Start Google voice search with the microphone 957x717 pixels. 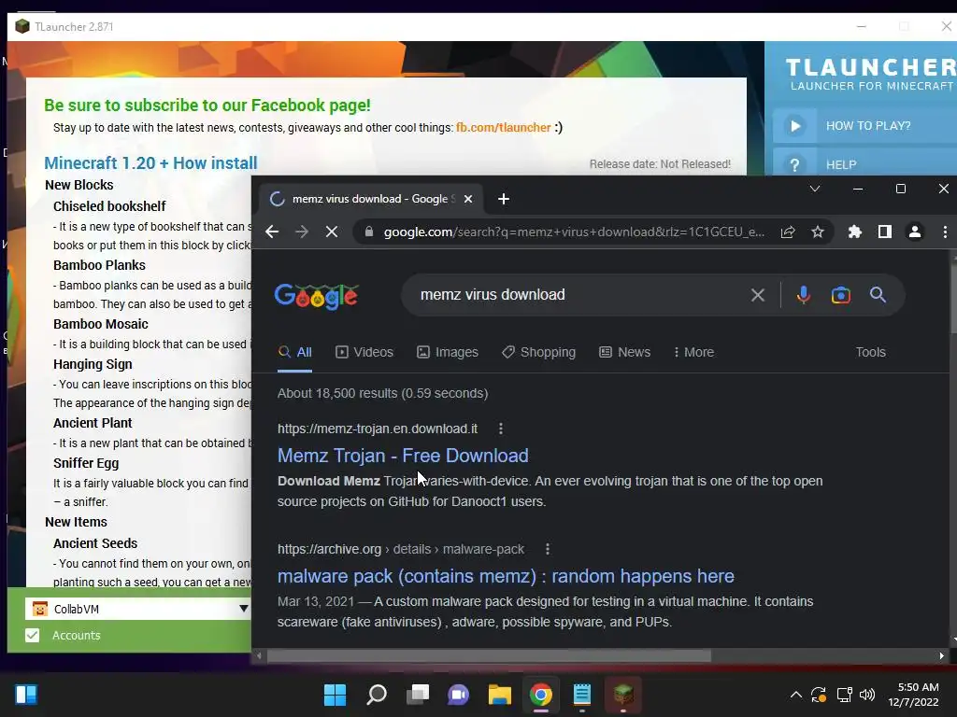pos(803,295)
